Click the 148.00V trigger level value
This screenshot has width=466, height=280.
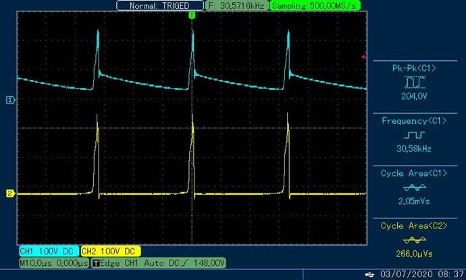pos(209,263)
